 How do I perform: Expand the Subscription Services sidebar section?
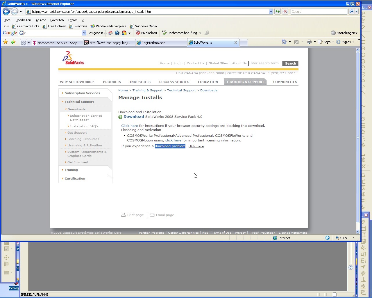click(82, 93)
